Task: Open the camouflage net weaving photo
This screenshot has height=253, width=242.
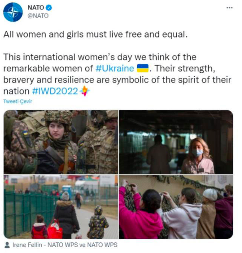Action: point(176,207)
